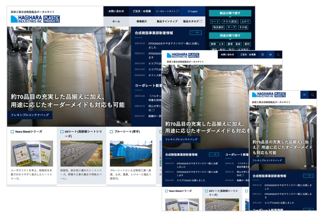This screenshot has width=325, height=217.
Task: Open コーポレートサイト external link in desktop header
Action: click(167, 11)
